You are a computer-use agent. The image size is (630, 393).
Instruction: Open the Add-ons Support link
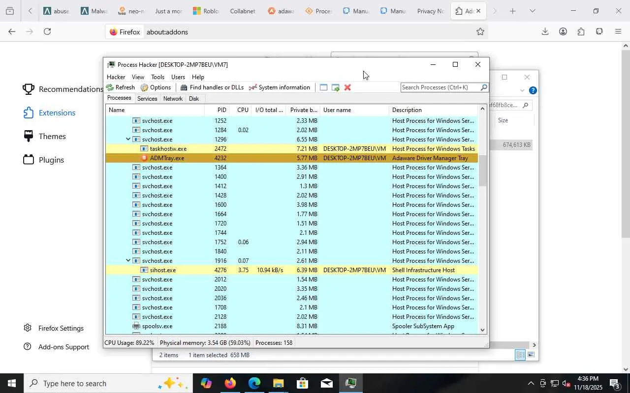(x=57, y=347)
